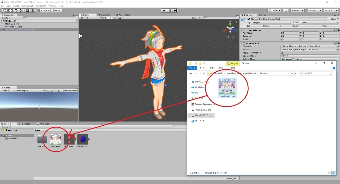Open the Avatar object picker circle
The image size is (340, 184).
338,50
